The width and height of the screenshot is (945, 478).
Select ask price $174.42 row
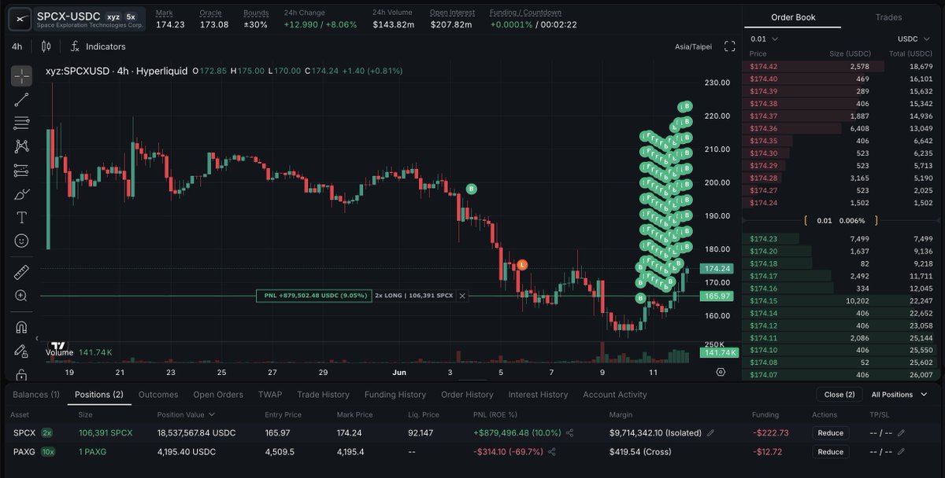click(840, 67)
